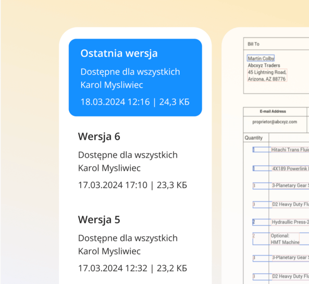Click the Hydraullic Press item text
The height and width of the screenshot is (284, 309).
290,222
